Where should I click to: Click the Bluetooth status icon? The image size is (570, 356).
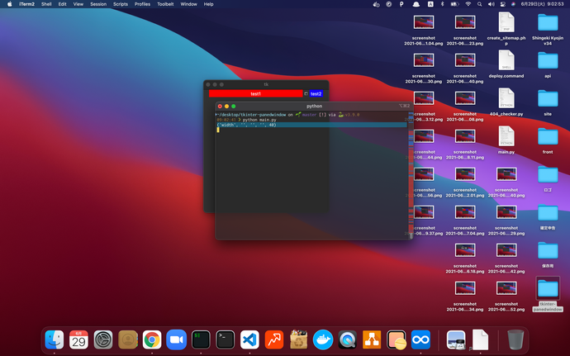click(443, 4)
